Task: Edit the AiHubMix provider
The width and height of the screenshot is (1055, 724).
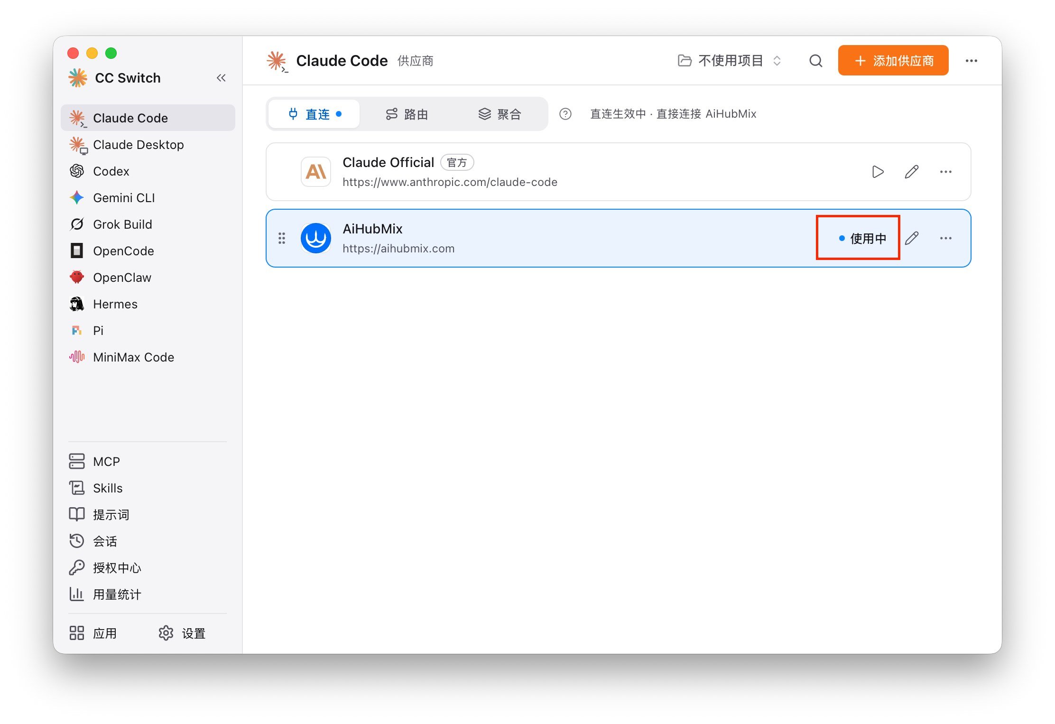Action: click(x=912, y=238)
